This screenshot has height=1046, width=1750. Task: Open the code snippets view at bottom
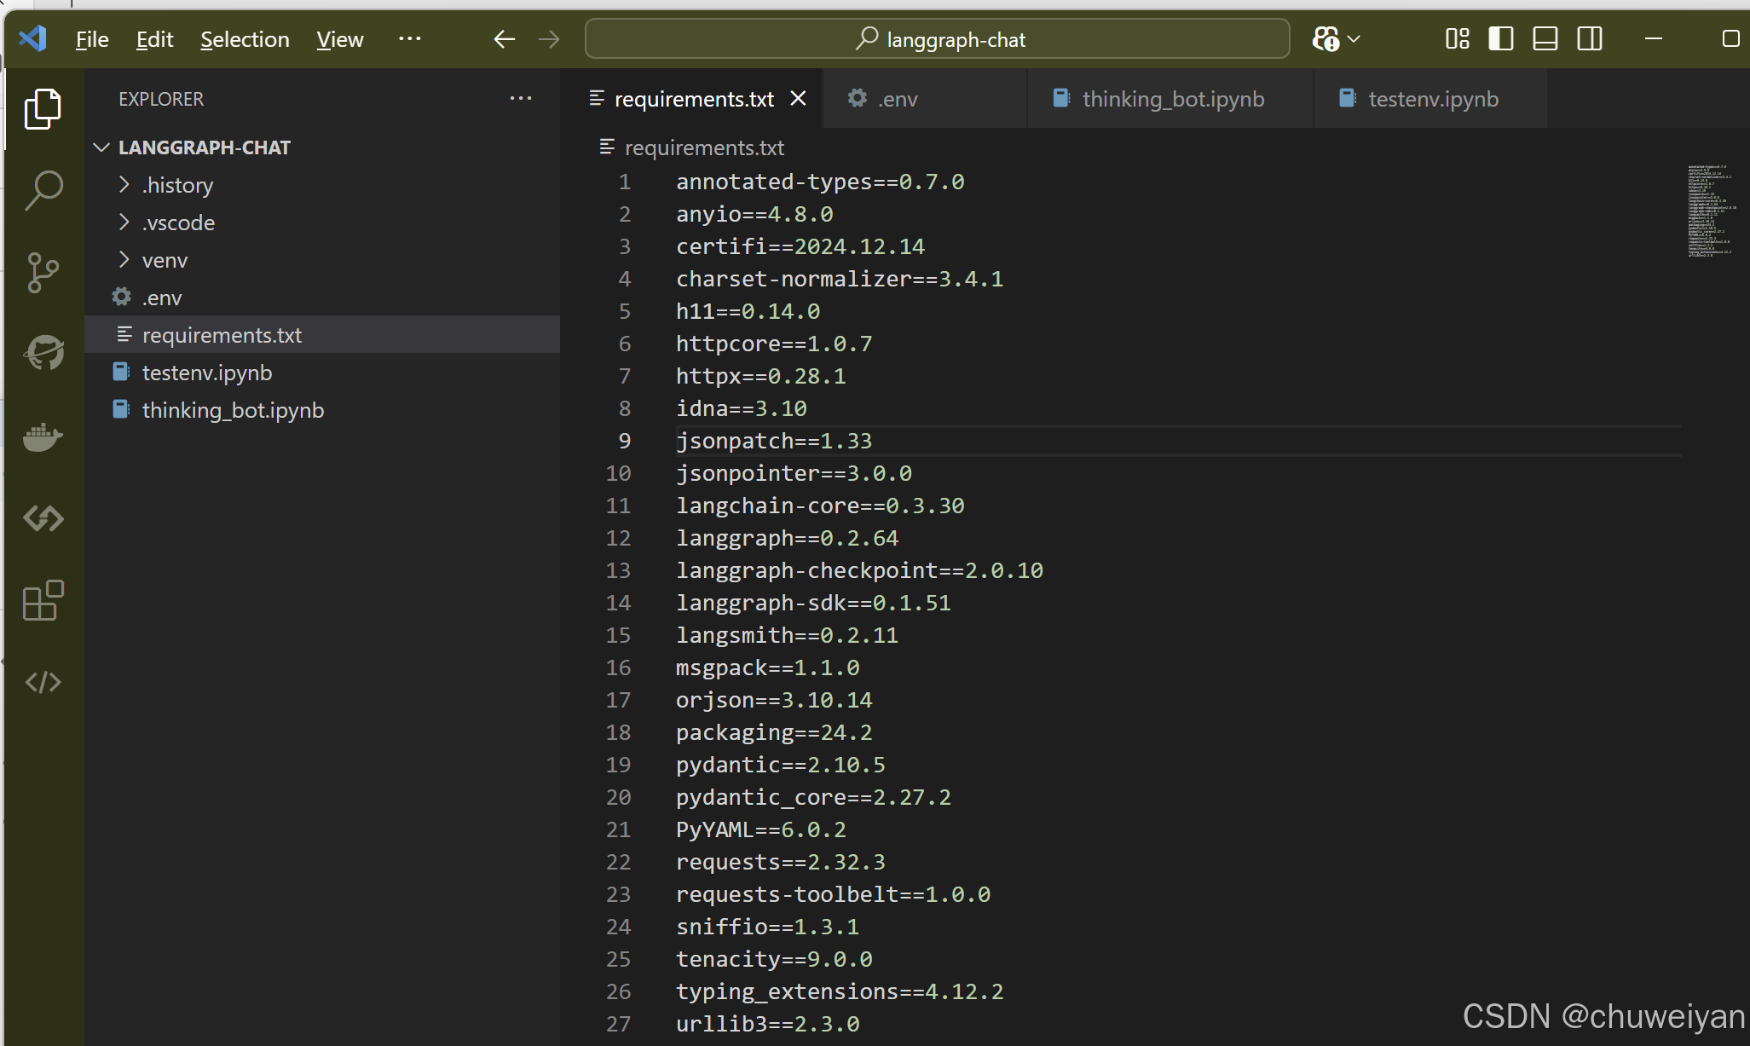tap(43, 681)
